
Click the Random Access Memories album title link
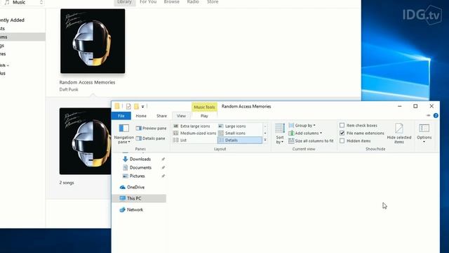click(x=87, y=82)
